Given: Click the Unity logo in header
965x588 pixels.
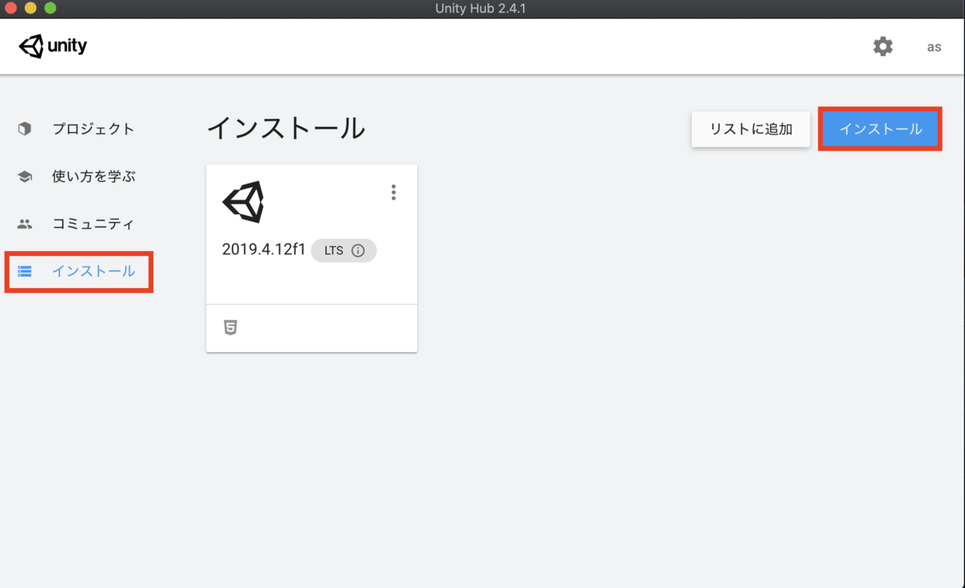Looking at the screenshot, I should point(53,46).
